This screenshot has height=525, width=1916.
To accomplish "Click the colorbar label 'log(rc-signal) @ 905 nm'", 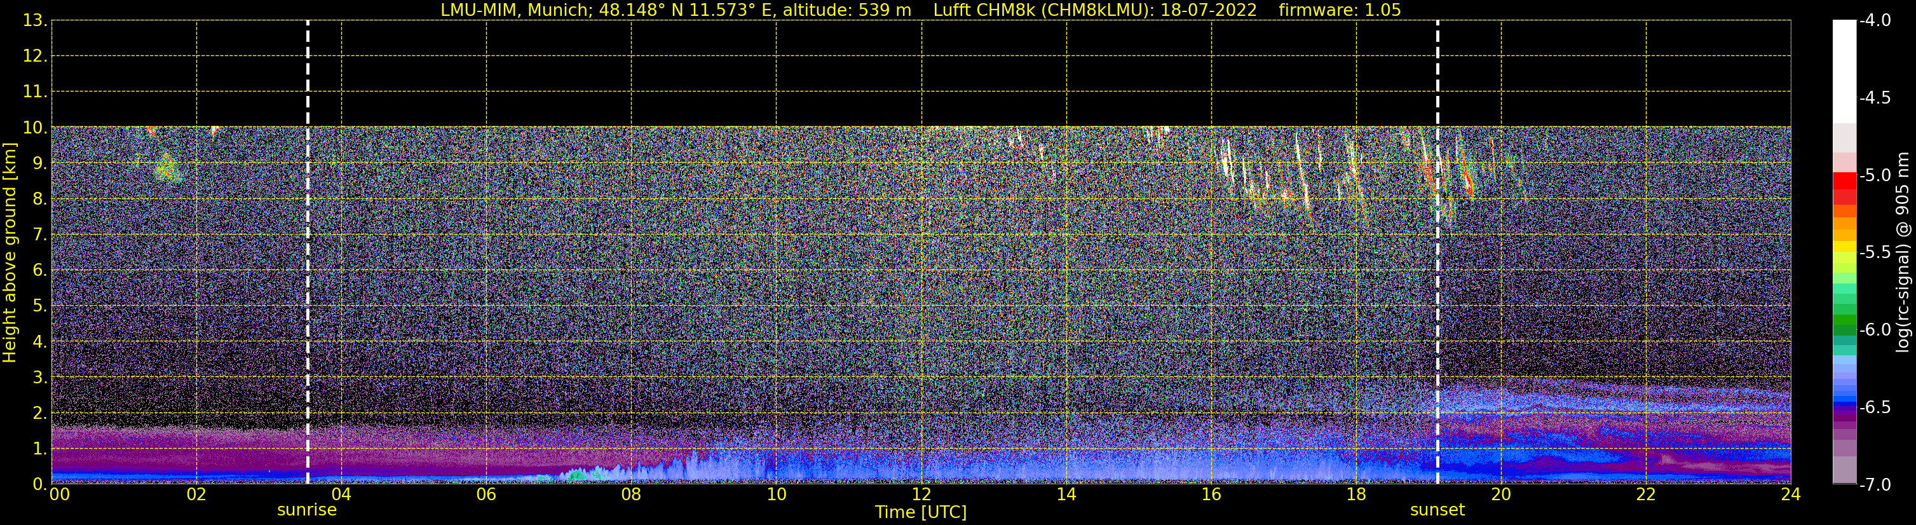I will pyautogui.click(x=1903, y=252).
